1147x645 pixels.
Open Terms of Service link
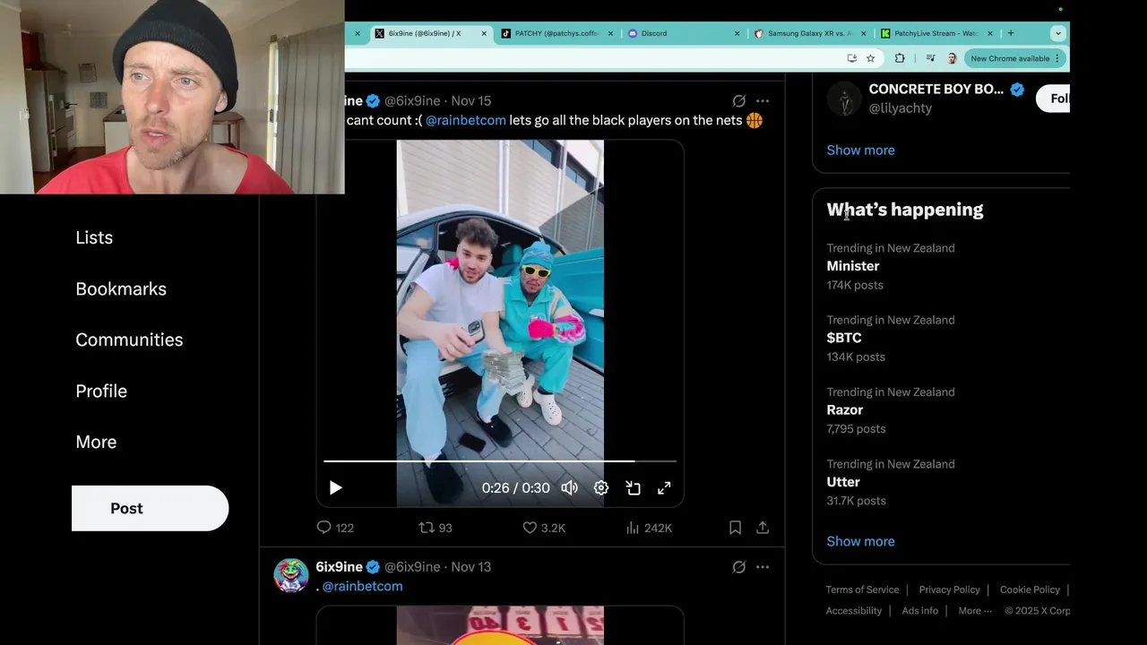pos(862,589)
